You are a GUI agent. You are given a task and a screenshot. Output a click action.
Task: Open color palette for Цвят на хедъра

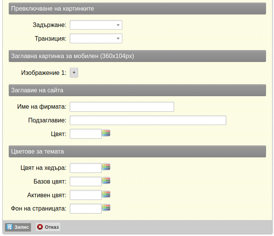point(106,167)
